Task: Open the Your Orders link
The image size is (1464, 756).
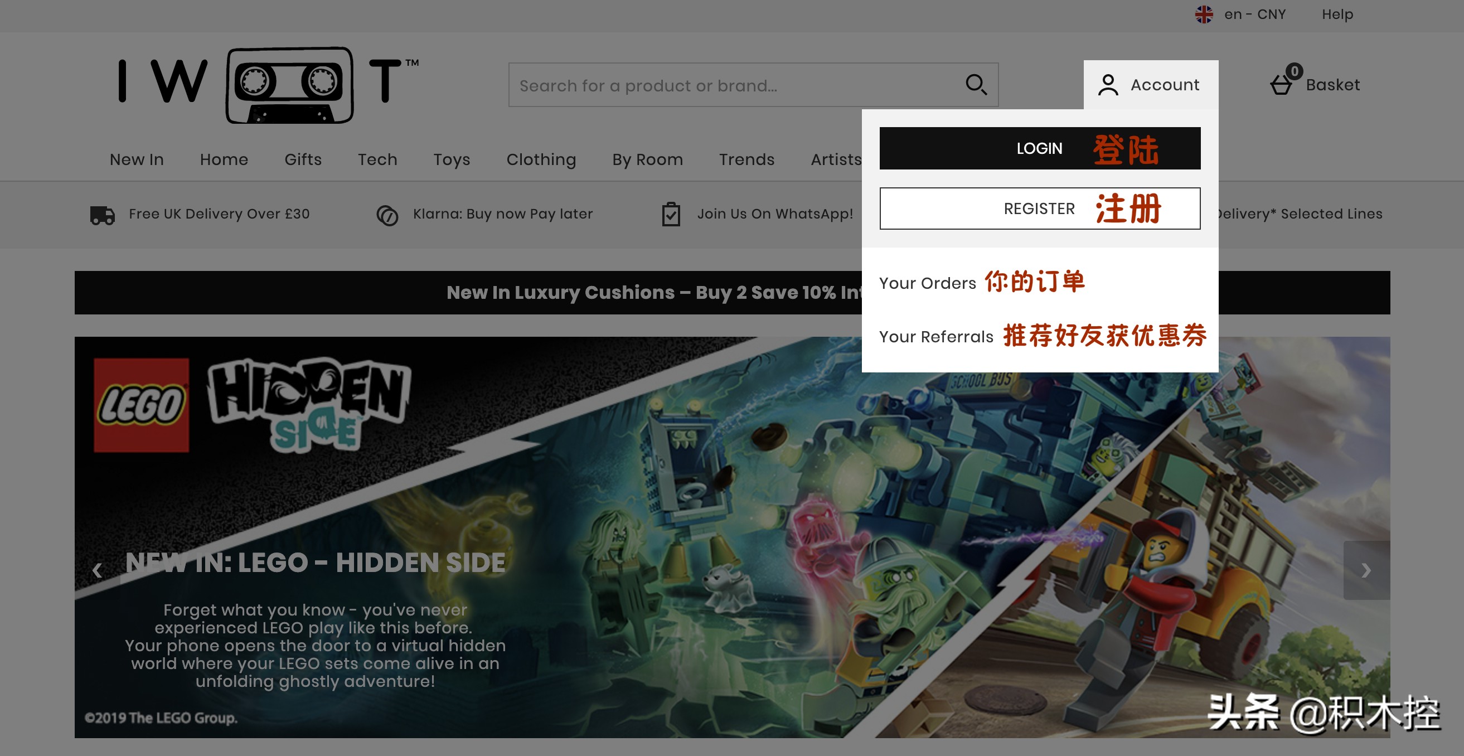Action: (x=927, y=283)
